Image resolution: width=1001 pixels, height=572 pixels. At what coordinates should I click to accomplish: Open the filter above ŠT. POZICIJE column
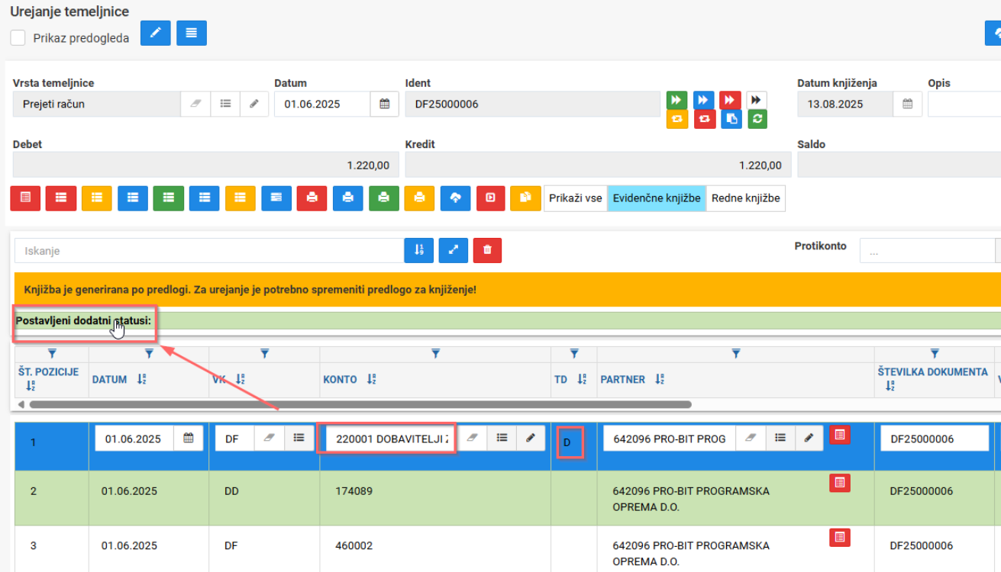pyautogui.click(x=52, y=354)
